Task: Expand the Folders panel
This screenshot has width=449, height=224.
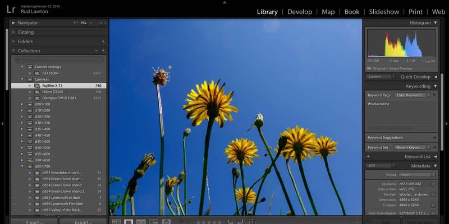Action: click(13, 41)
